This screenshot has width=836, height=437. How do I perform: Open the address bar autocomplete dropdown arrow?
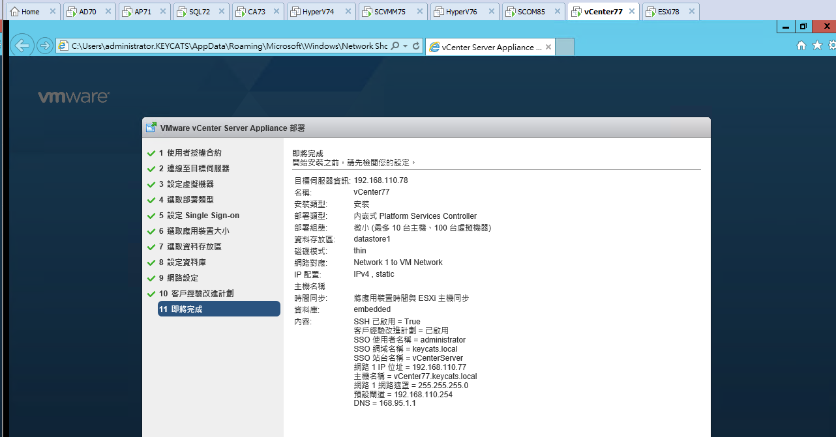pyautogui.click(x=405, y=46)
